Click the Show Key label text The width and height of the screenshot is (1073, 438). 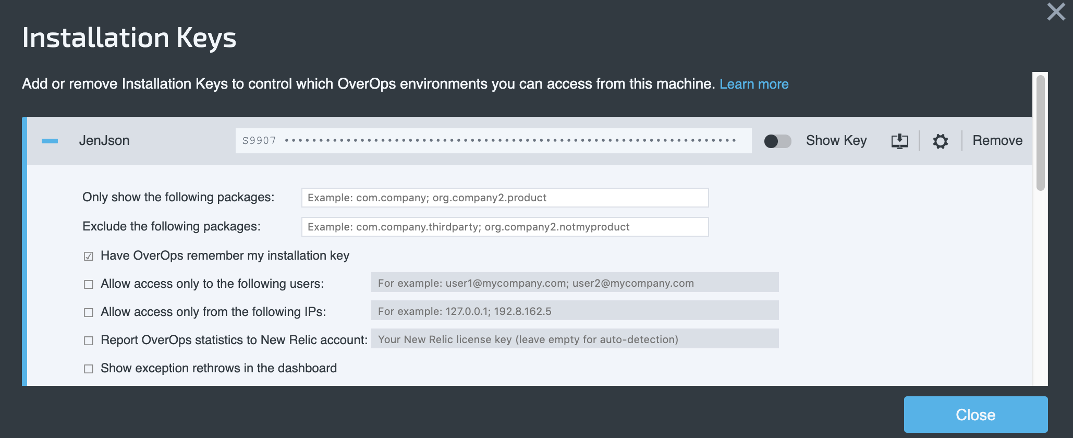[x=836, y=140]
